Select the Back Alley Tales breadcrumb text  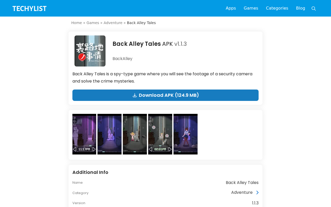tap(141, 23)
